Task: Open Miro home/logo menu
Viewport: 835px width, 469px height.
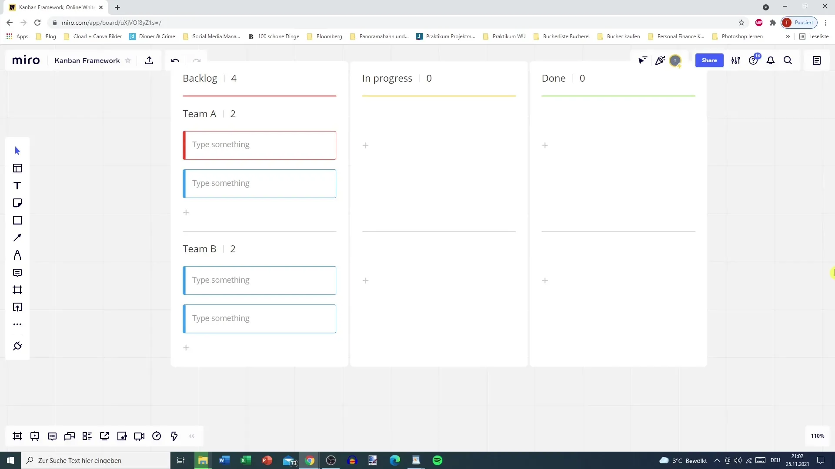Action: point(26,61)
